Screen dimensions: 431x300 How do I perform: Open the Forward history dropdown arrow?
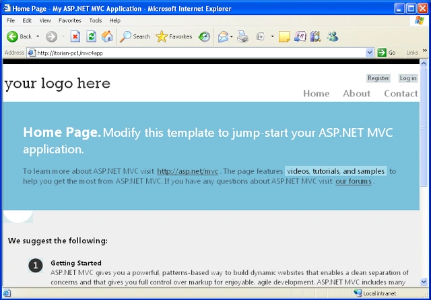[63, 36]
